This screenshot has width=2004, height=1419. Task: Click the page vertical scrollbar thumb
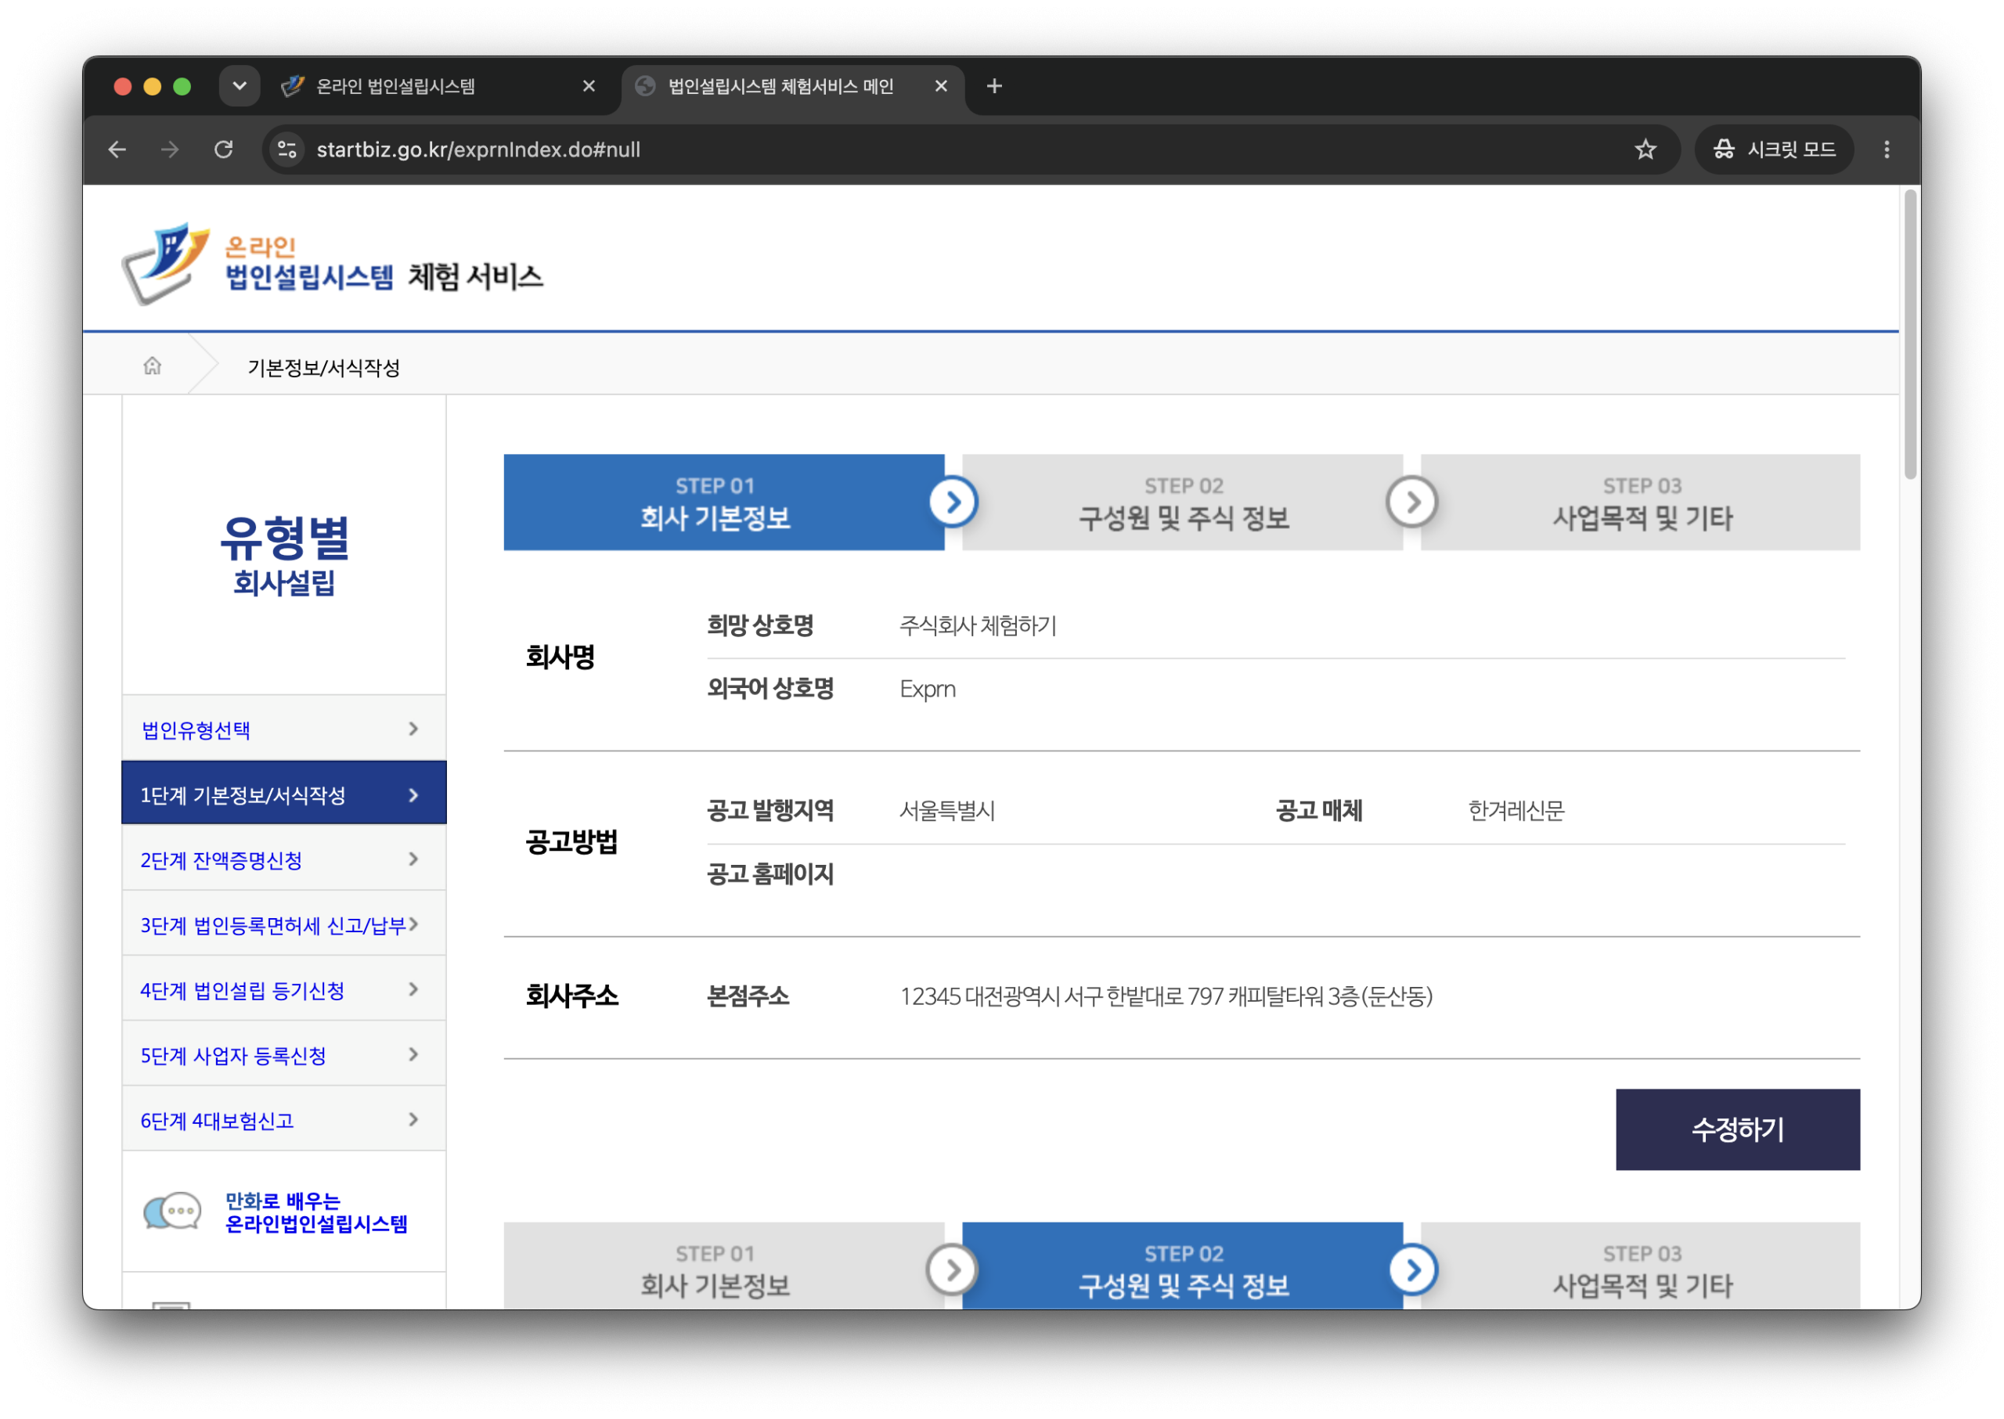click(x=1911, y=337)
